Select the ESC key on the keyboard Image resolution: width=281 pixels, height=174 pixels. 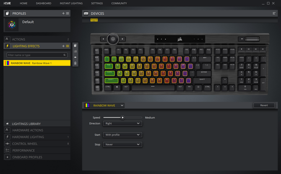coord(107,51)
